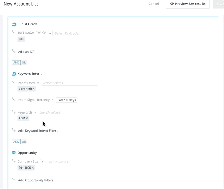The width and height of the screenshot is (224, 189).
Task: Toggle AND below ICP Fit Grade
Action: tap(16, 63)
